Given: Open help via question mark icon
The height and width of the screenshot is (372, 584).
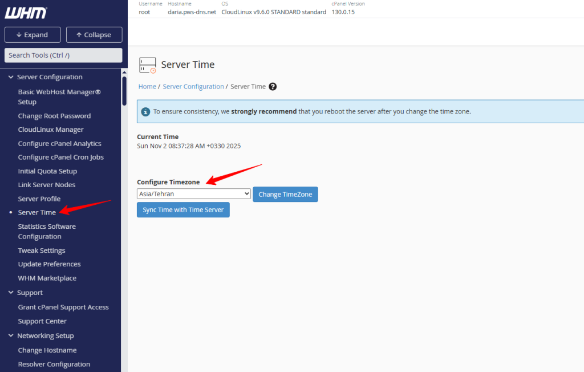Looking at the screenshot, I should tap(273, 87).
